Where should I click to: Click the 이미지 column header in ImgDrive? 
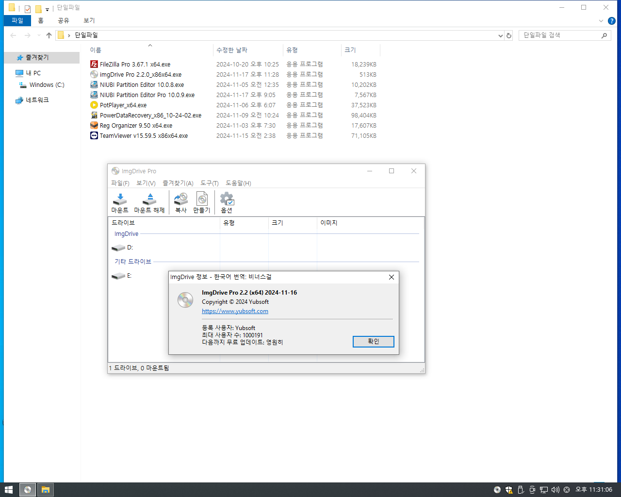370,223
